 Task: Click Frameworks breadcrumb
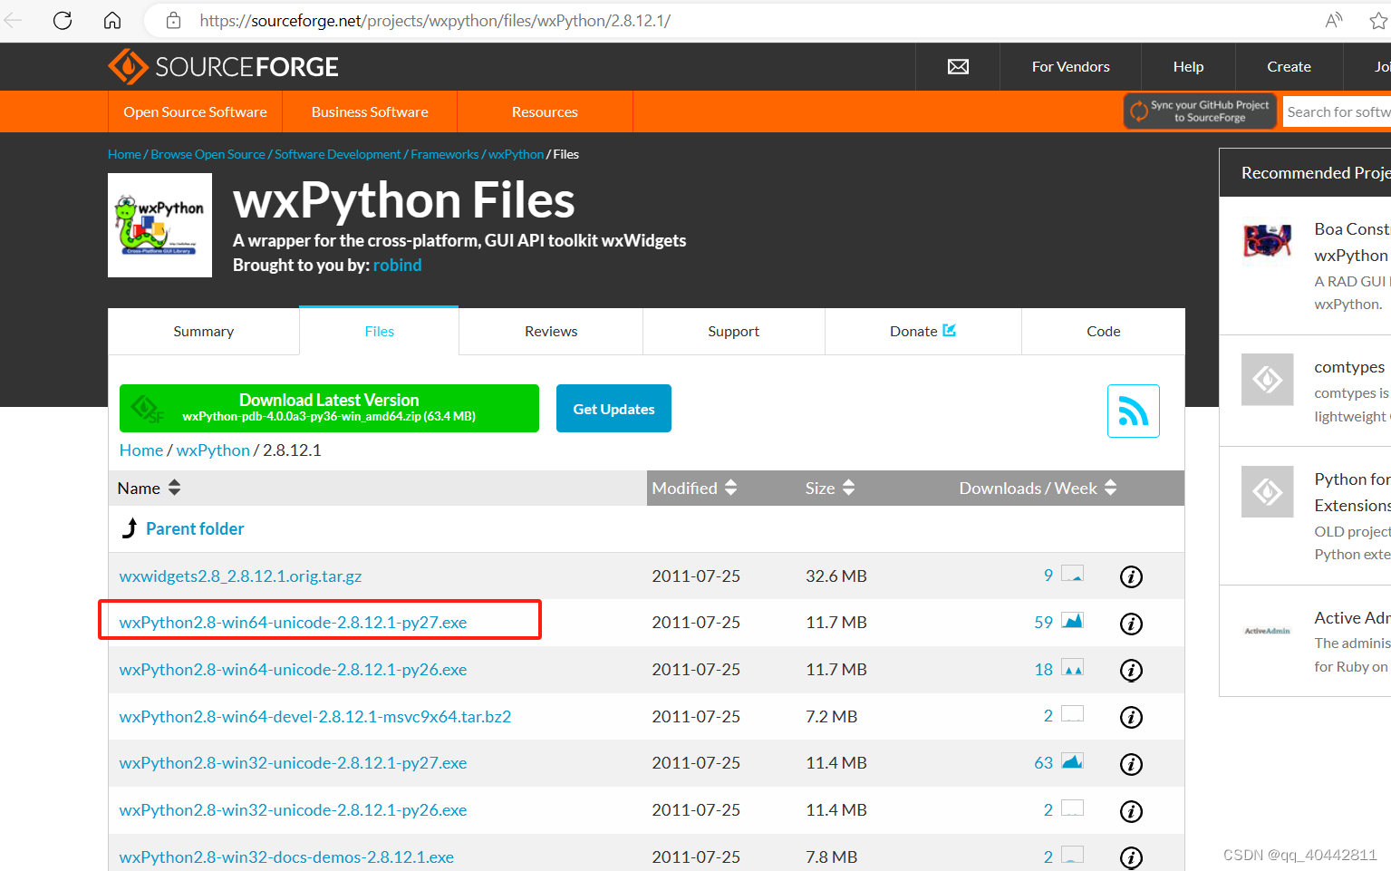click(444, 154)
